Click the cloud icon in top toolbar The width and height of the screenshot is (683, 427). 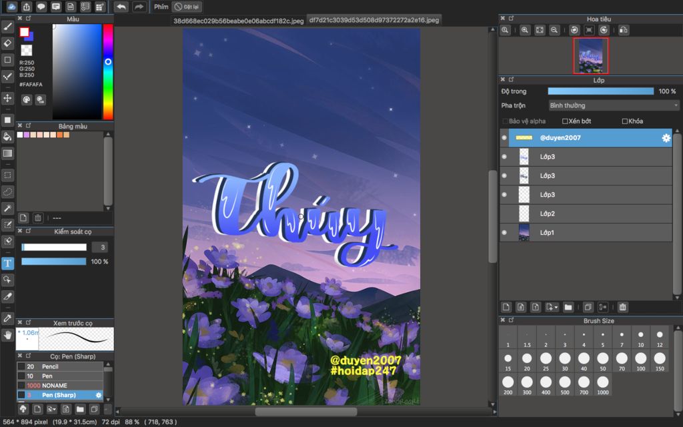tap(12, 7)
